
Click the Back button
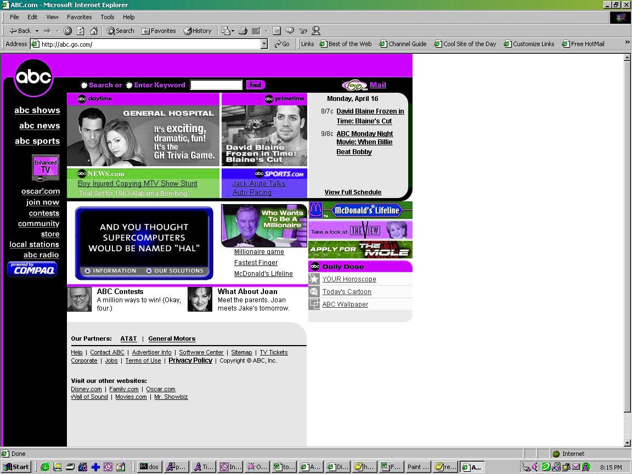[20, 31]
